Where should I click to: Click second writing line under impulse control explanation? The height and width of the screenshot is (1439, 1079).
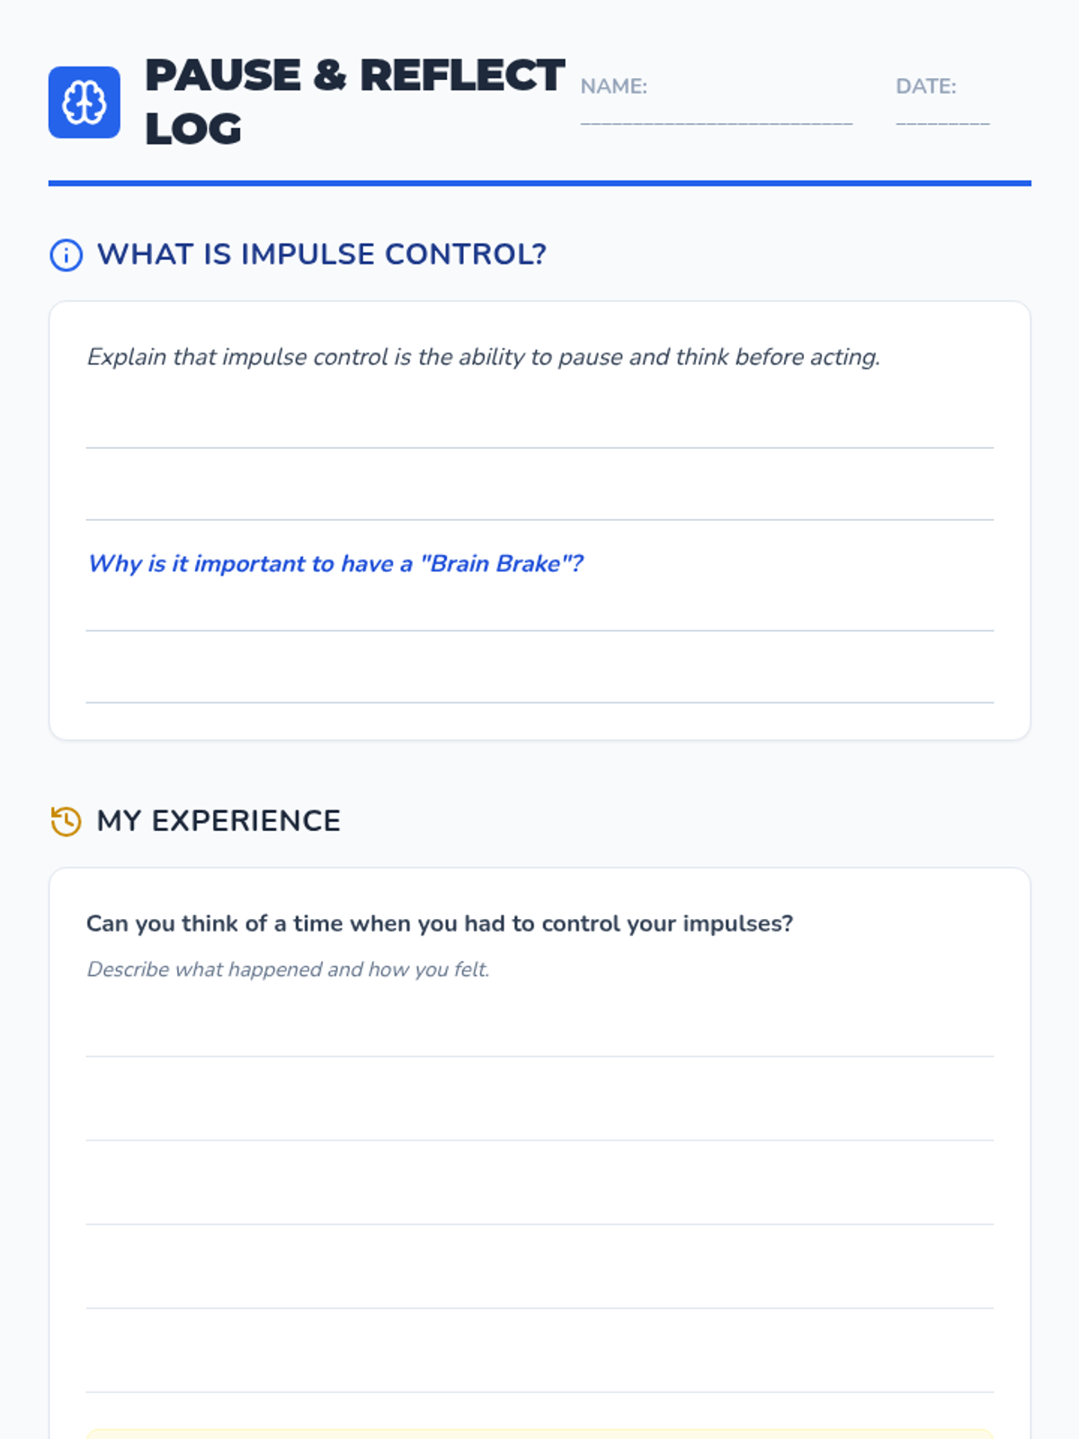click(x=539, y=502)
